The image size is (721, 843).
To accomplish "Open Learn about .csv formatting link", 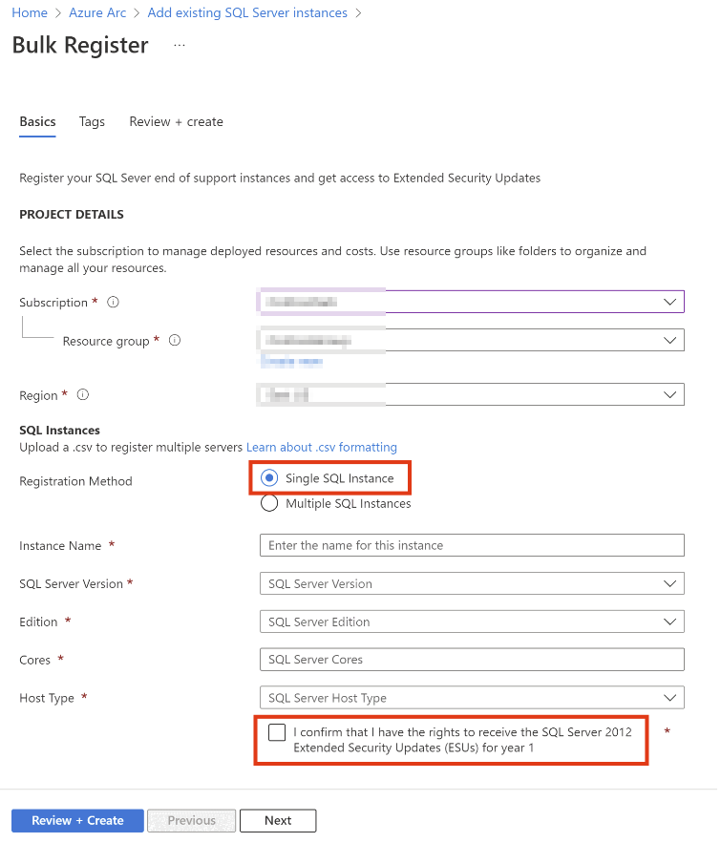I will click(x=323, y=449).
